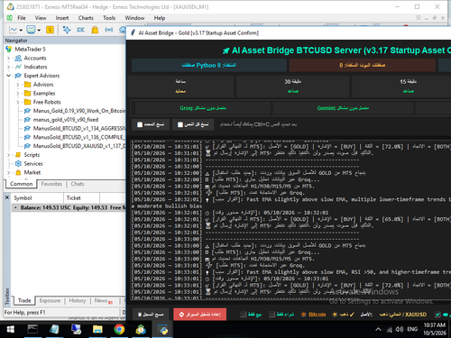Click the red restart server button
The height and width of the screenshot is (338, 451).
pos(200,315)
